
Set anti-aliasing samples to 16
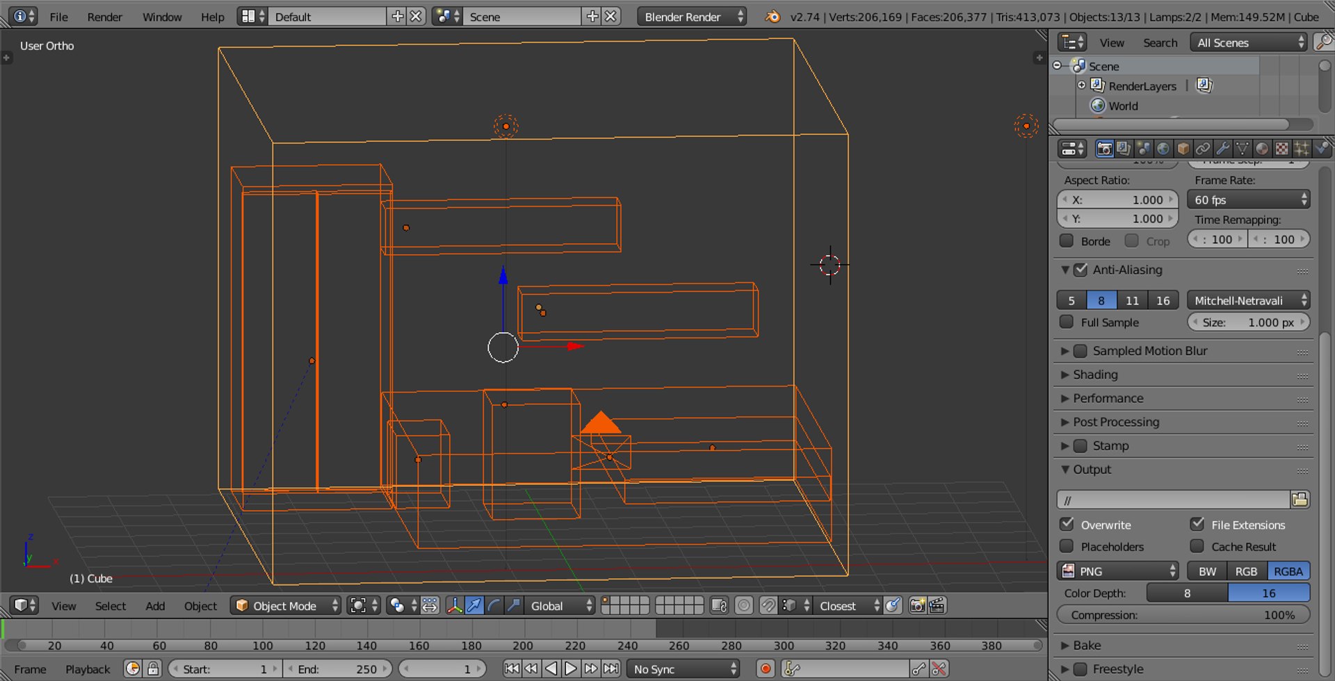pos(1163,300)
